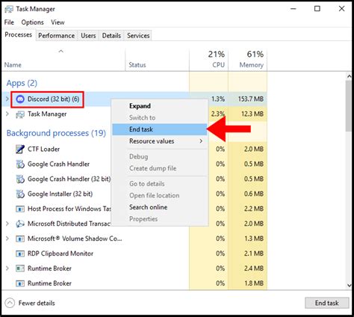Viewport: 354px width, 317px height.
Task: Expand the Task Manager process group
Action: [x=7, y=114]
